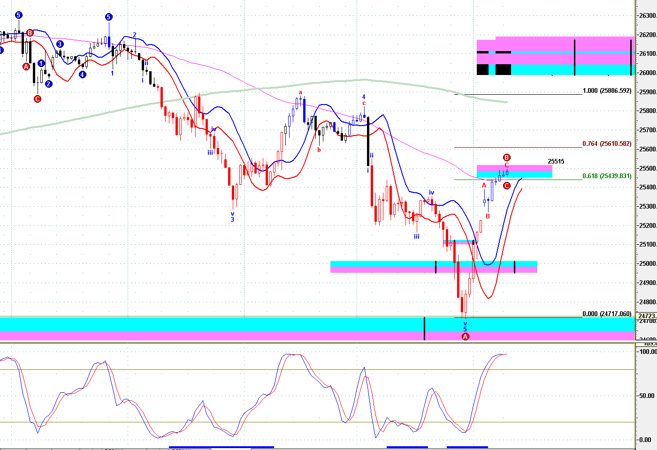Screen dimensions: 657x450
Task: Click the blue circled 3 wave marker
Action: point(60,44)
